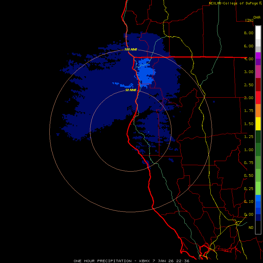The height and width of the screenshot is (263, 263).
Task: Click the 1.75 legend value
Action: coord(249,111)
